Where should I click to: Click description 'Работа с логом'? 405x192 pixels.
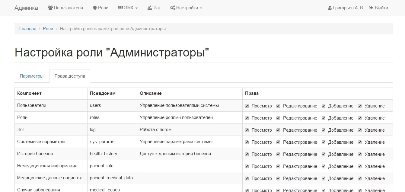(155, 130)
